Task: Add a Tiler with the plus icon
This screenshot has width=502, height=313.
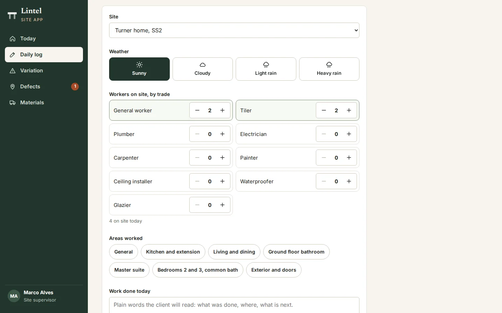Action: [349, 110]
